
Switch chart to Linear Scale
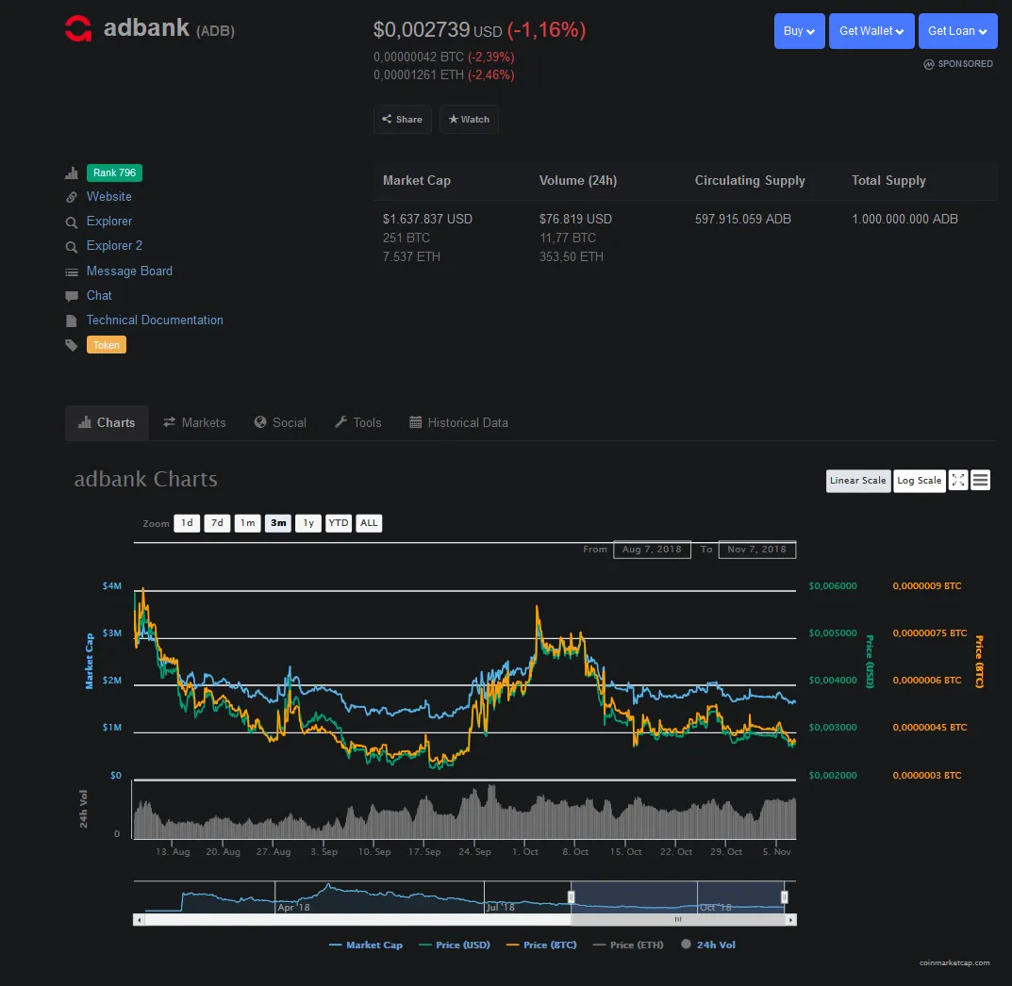[x=857, y=481]
